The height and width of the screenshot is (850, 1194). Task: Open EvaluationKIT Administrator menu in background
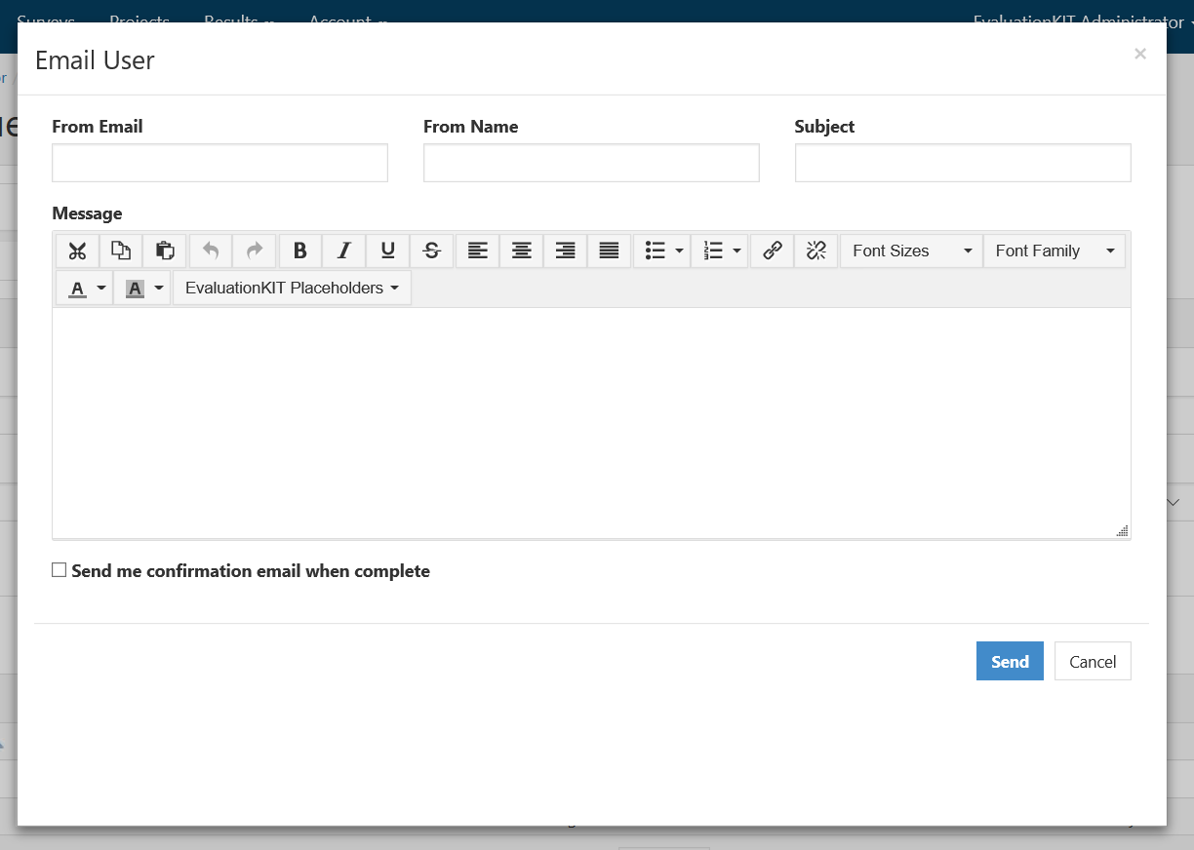click(x=1083, y=21)
